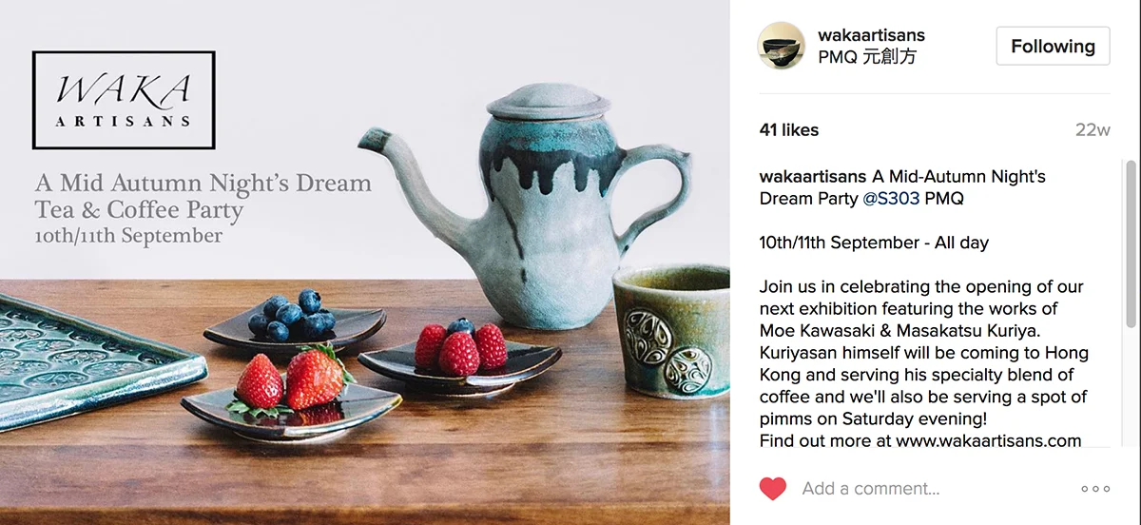Click the blueberries plate in the photo
The image size is (1141, 525).
pos(295,323)
